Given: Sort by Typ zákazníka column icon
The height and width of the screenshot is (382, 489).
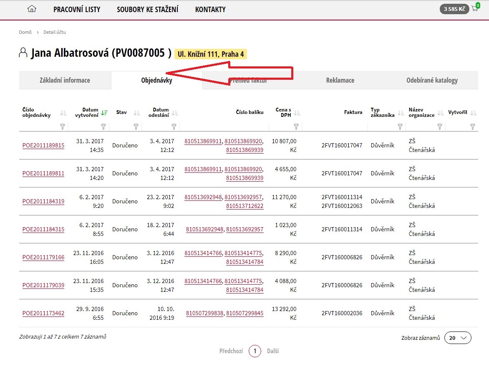Looking at the screenshot, I should 401,113.
